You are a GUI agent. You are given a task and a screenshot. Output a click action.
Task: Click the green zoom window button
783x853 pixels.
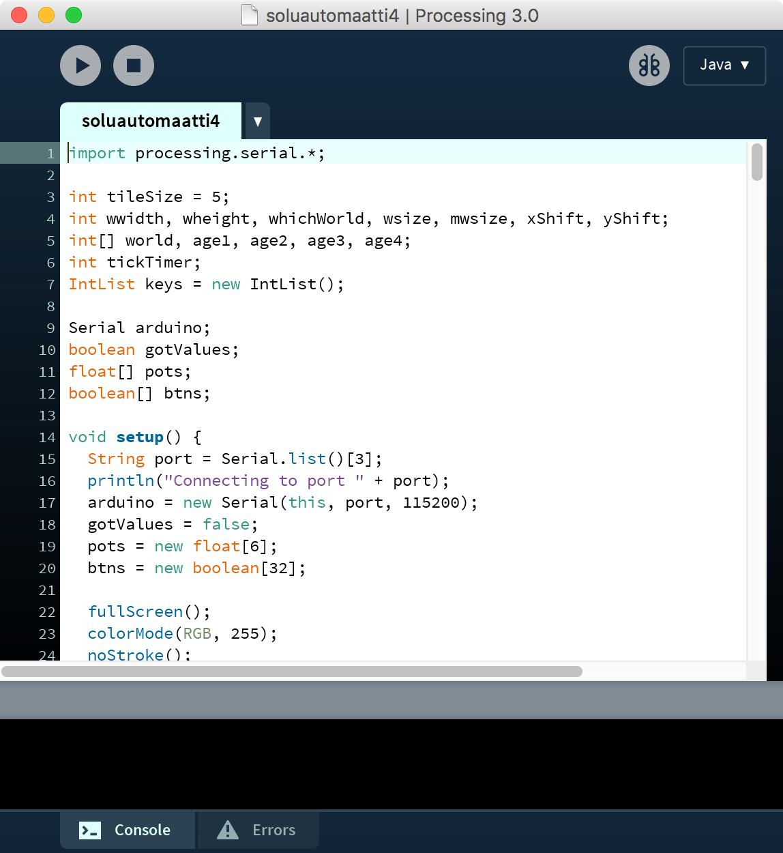coord(74,15)
